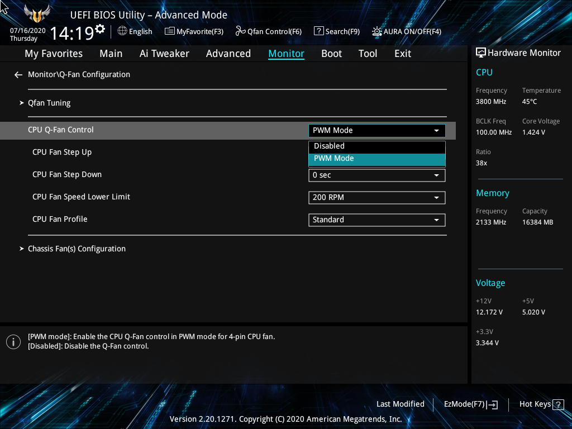Choose PWM Mode in the dropdown list
572x429 pixels.
click(377, 159)
